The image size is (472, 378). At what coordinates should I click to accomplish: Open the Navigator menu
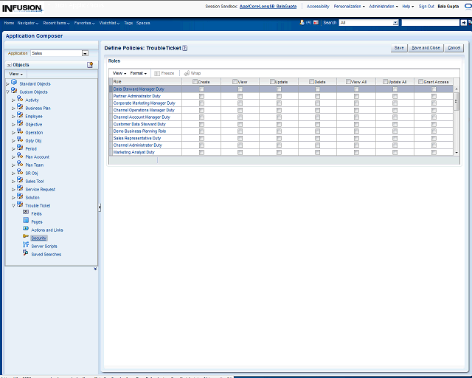click(x=29, y=23)
